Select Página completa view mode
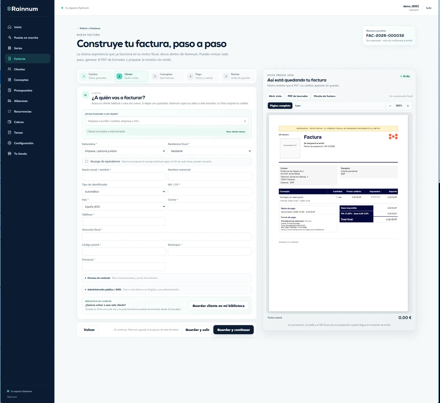The height and width of the screenshot is (403, 440). pos(280,106)
